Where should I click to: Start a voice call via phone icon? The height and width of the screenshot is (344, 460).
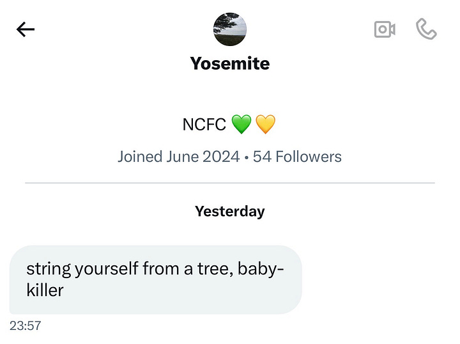(426, 29)
